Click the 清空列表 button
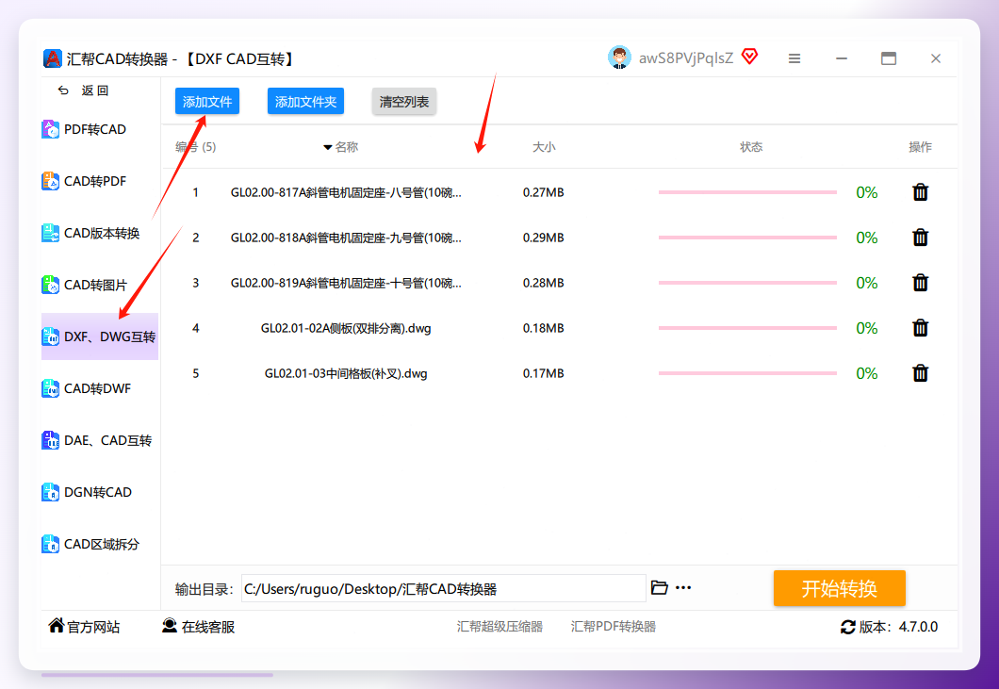Viewport: 999px width, 689px height. coord(404,102)
